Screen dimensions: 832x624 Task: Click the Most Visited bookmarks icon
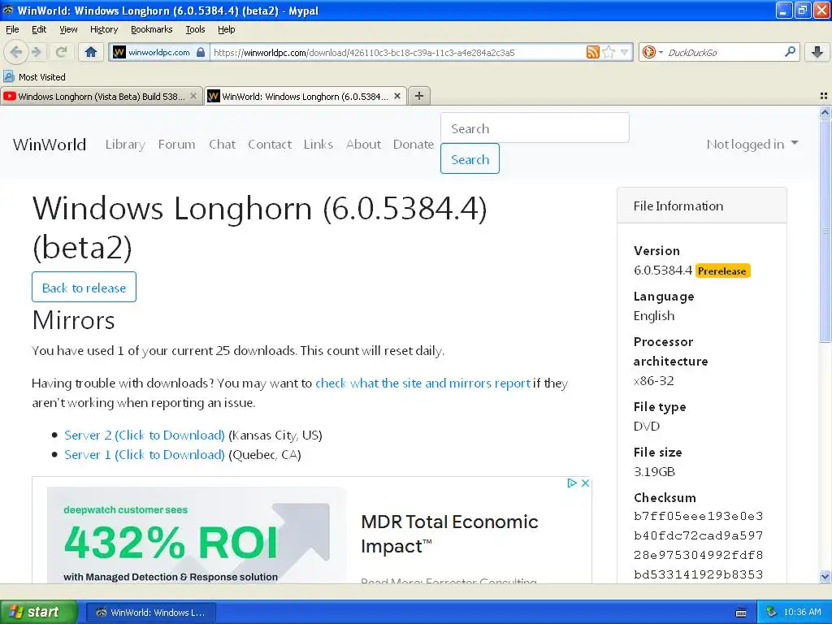[9, 76]
